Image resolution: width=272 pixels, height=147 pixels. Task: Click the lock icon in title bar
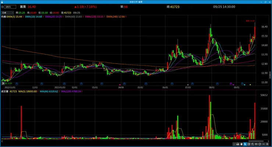coord(2,2)
